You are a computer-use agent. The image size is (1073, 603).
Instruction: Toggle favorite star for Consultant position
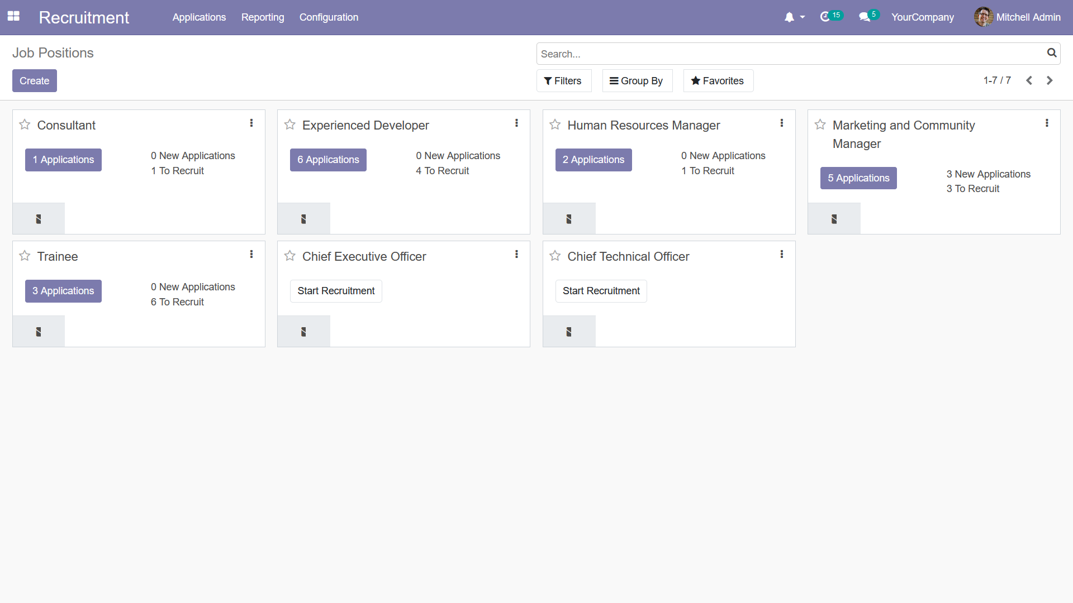click(x=26, y=124)
